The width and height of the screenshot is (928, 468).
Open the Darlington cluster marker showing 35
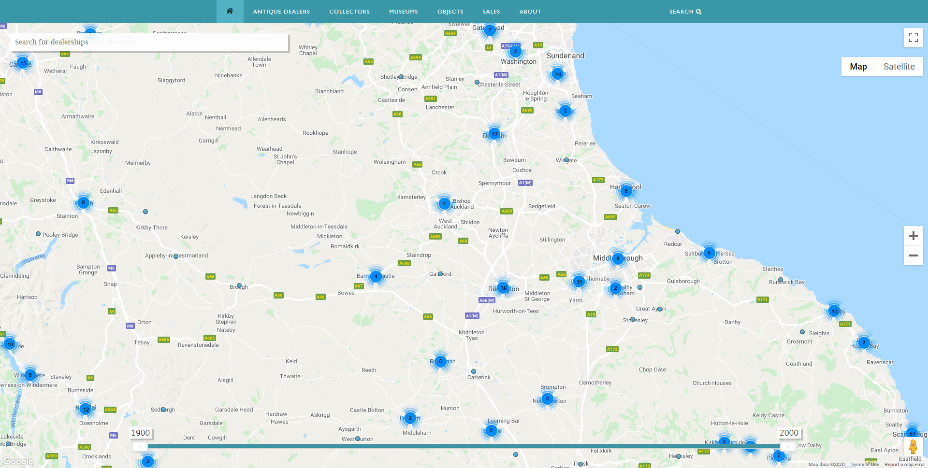(x=503, y=288)
